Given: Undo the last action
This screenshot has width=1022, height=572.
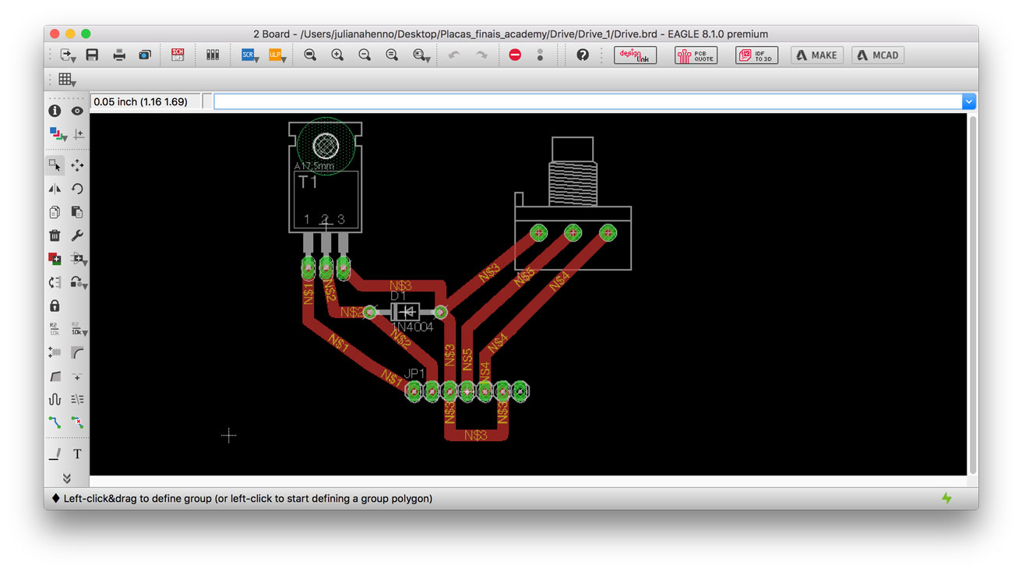Looking at the screenshot, I should point(454,55).
